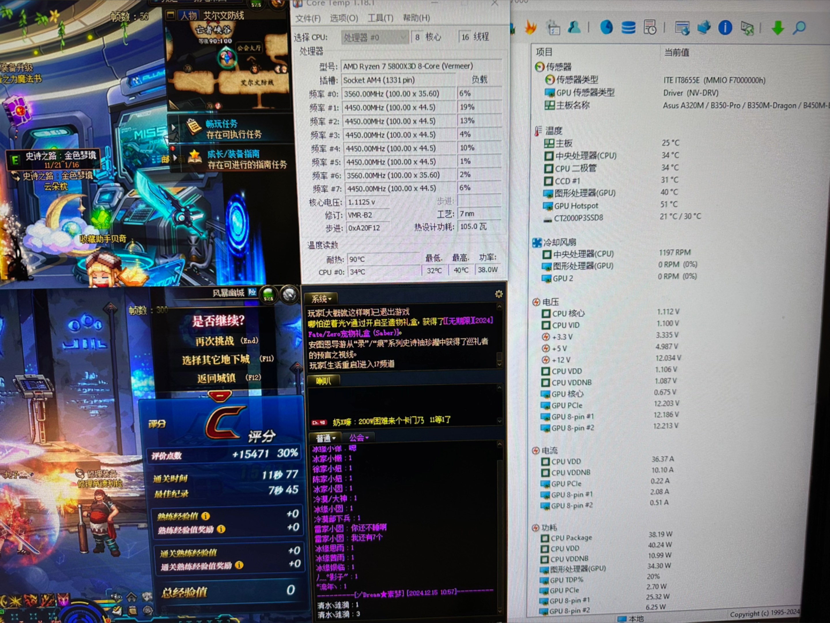The image size is (830, 623).
Task: Click green E badge beside 史诗之路:金色梦境
Action: (x=15, y=161)
